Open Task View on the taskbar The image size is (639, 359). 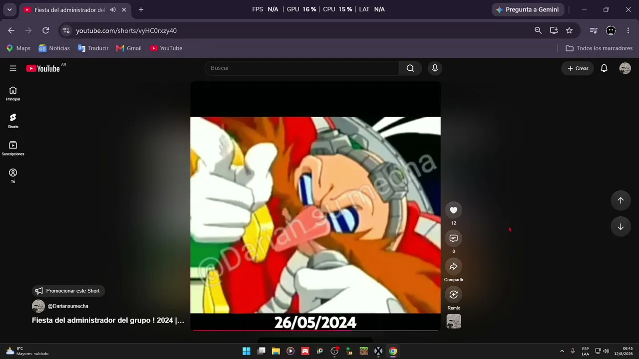click(x=261, y=351)
